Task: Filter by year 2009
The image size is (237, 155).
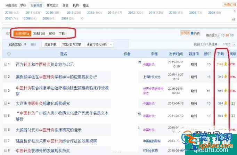Action: click(196, 13)
